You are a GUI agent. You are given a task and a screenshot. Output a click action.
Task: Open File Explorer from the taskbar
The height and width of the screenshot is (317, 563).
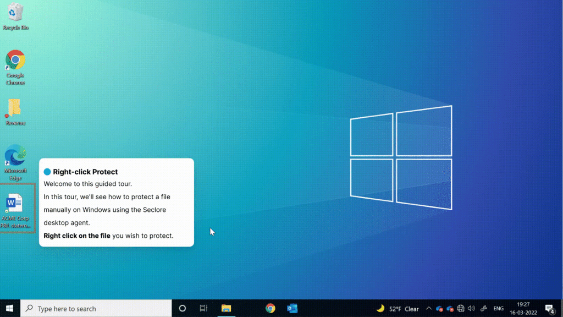226,308
